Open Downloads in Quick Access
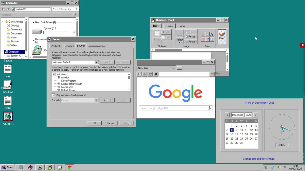Viewport: 305px width, 171px height. coord(16,30)
